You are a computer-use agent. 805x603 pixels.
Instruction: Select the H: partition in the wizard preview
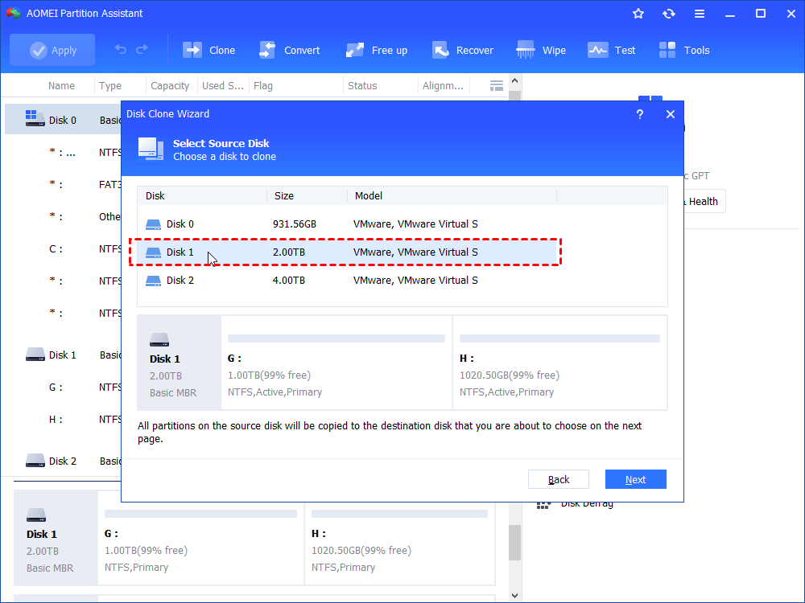[x=560, y=363]
